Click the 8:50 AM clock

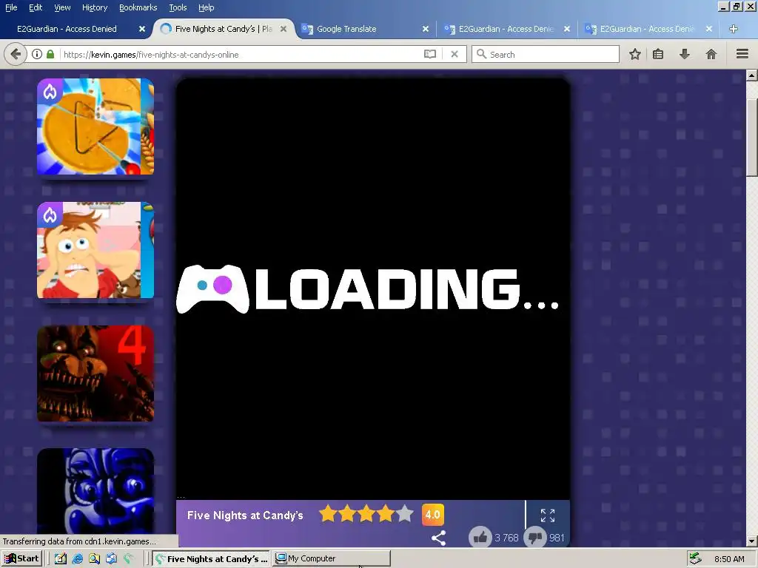[729, 559]
